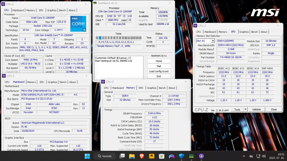Click the testmem.tz.ru label
Image resolution: width=287 pixels, height=161 pixels.
point(159,56)
